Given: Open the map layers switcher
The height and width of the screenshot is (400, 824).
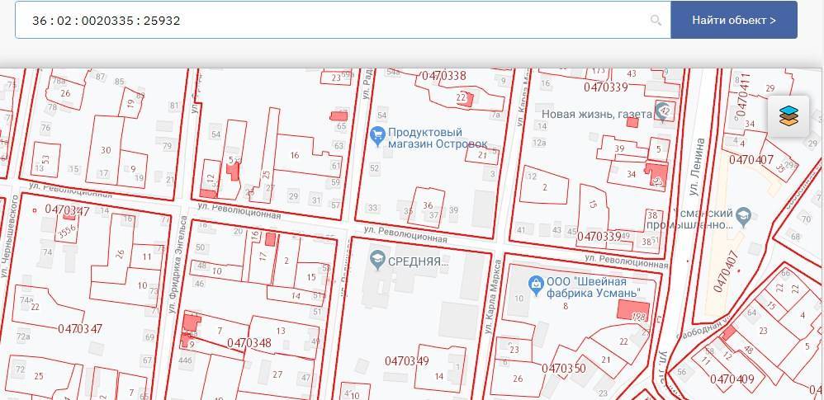Looking at the screenshot, I should [788, 116].
